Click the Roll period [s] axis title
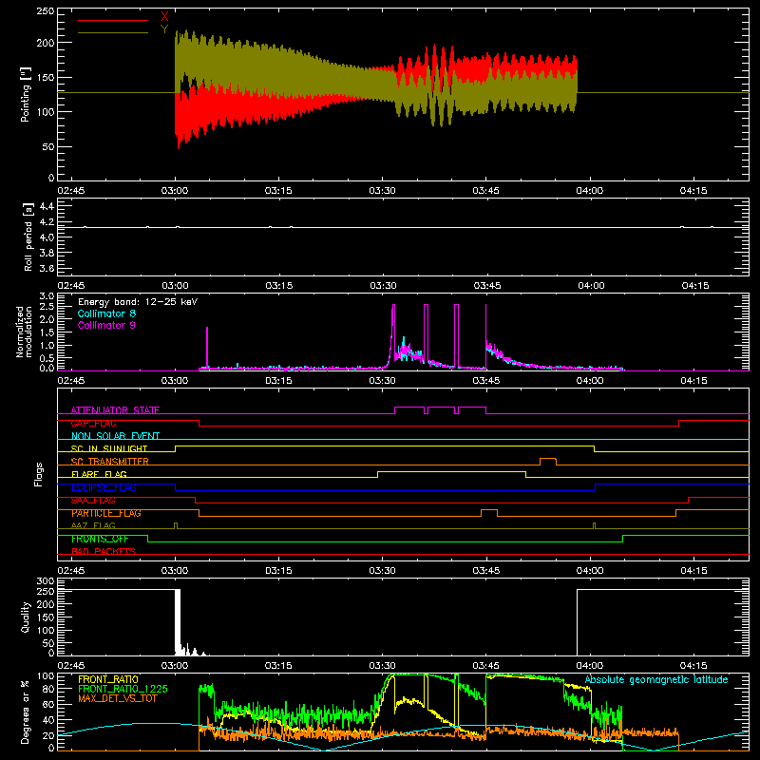Screen dimensions: 760x760 click(28, 237)
